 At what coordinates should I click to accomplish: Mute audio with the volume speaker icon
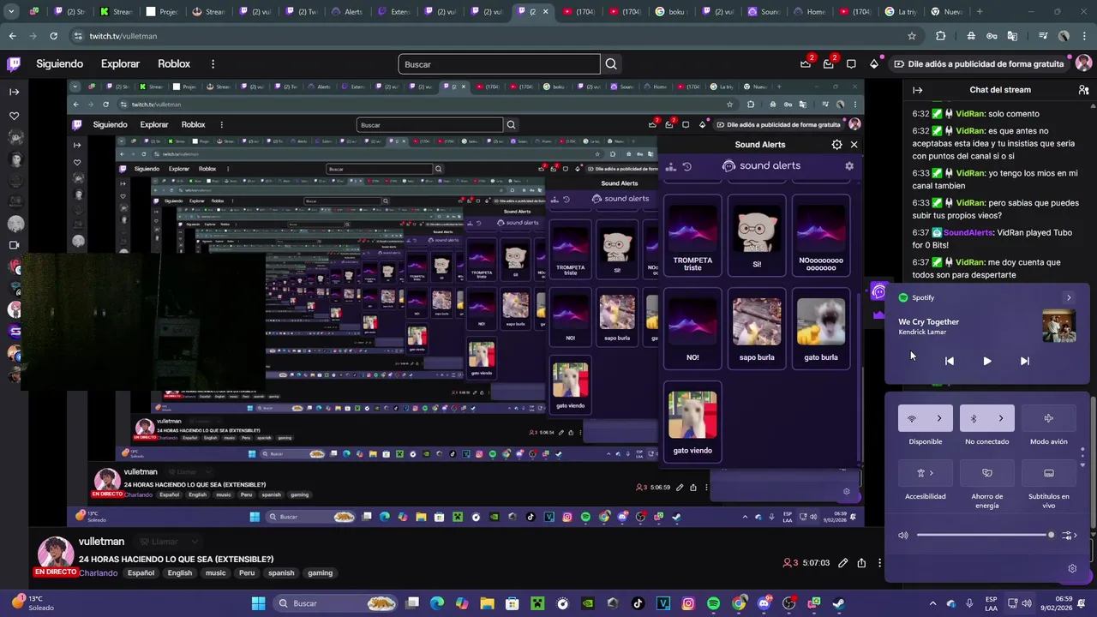click(x=903, y=536)
